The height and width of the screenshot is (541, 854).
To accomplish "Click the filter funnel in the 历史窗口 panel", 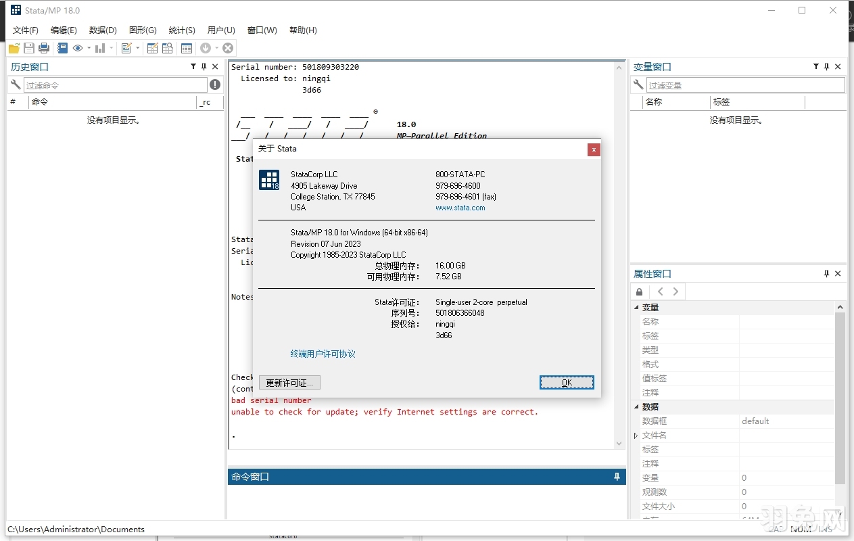I will [193, 66].
